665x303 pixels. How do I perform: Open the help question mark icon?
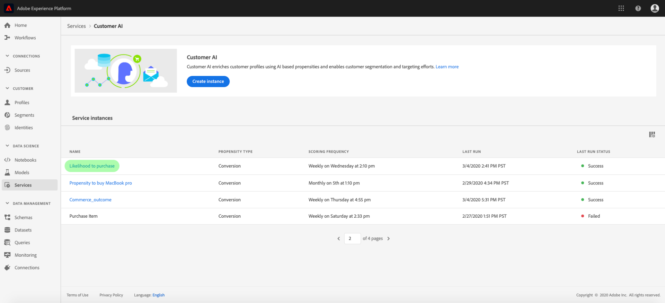tap(638, 8)
